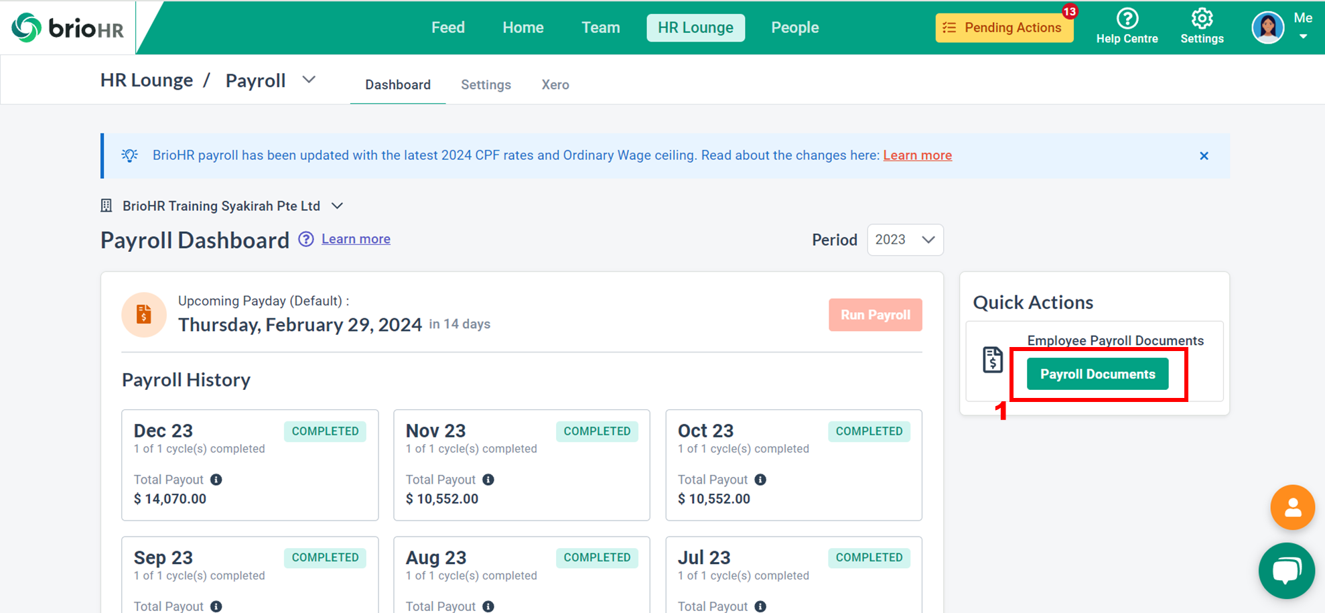Viewport: 1325px width, 613px height.
Task: Select the HR Lounge menu
Action: click(x=695, y=27)
